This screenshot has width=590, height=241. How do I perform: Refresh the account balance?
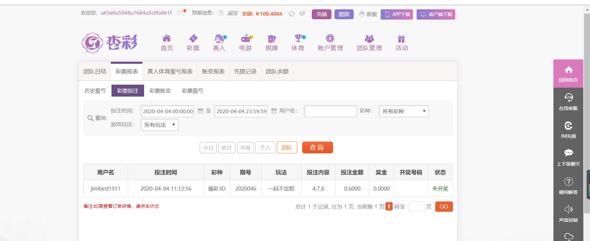pyautogui.click(x=292, y=14)
